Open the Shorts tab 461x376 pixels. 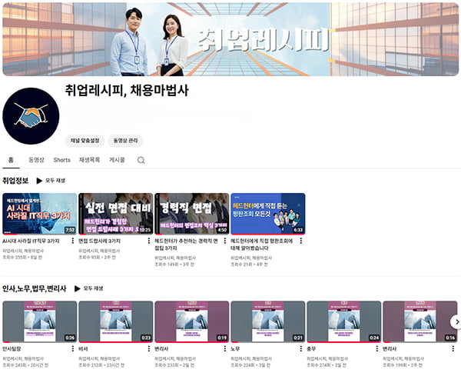pyautogui.click(x=61, y=160)
